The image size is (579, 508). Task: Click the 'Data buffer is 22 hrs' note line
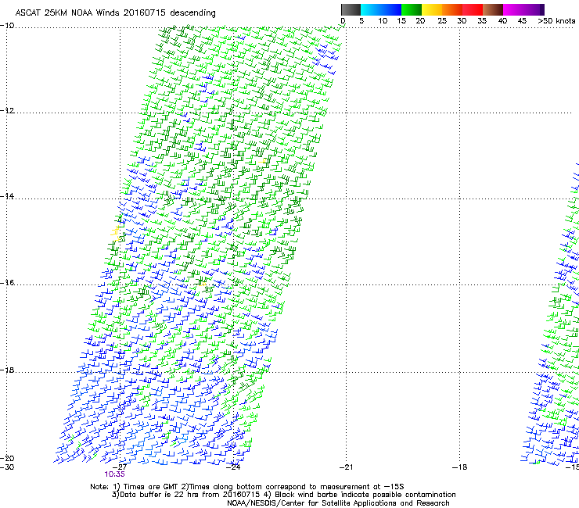pyautogui.click(x=283, y=495)
